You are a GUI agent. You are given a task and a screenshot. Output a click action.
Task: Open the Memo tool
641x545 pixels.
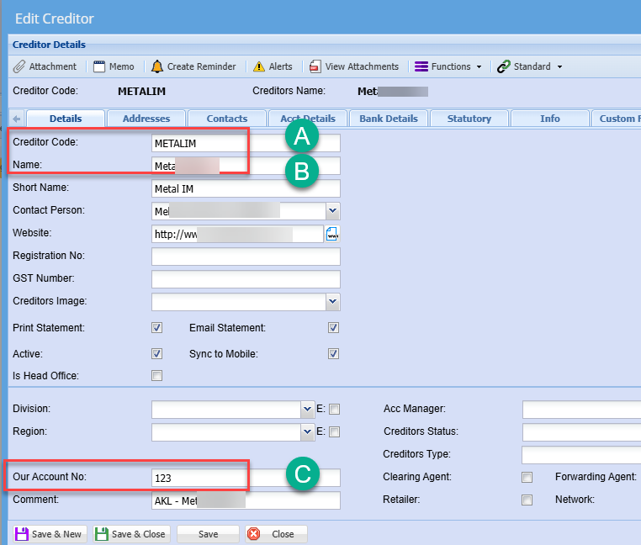(x=99, y=66)
